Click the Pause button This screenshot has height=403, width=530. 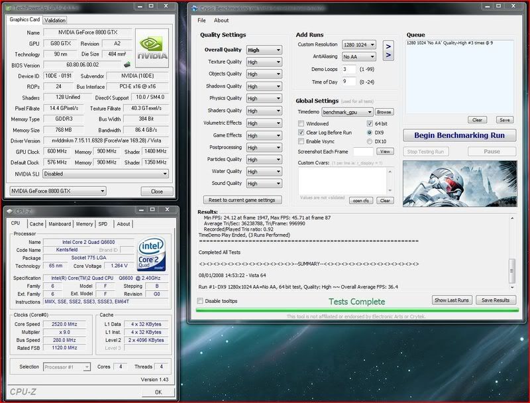[x=492, y=152]
